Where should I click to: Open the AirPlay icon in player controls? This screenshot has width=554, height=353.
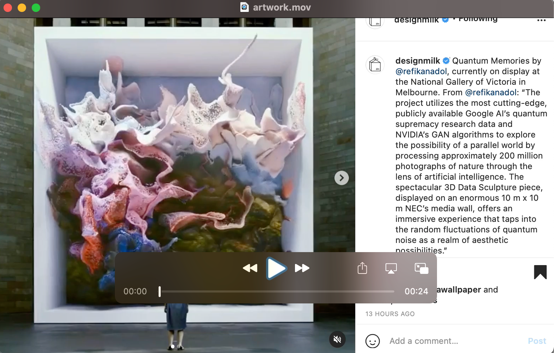[391, 268]
